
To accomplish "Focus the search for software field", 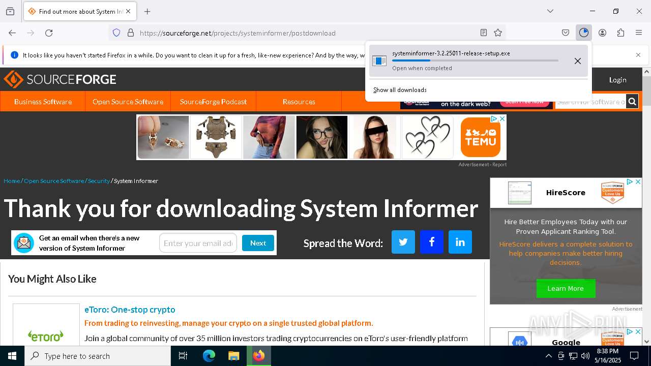I will pos(590,102).
